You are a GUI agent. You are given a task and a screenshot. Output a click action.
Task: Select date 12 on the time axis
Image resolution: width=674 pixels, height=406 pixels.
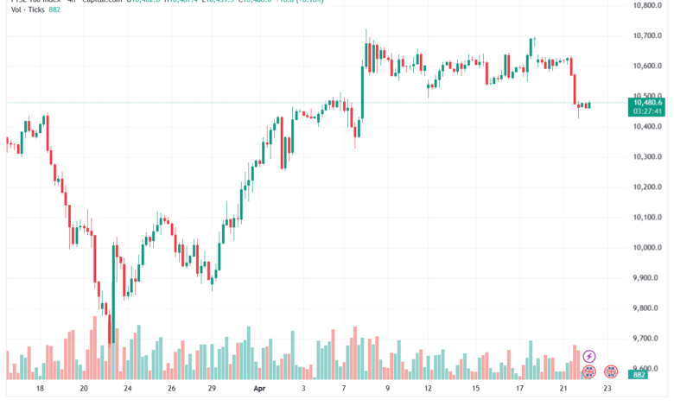[x=428, y=389]
